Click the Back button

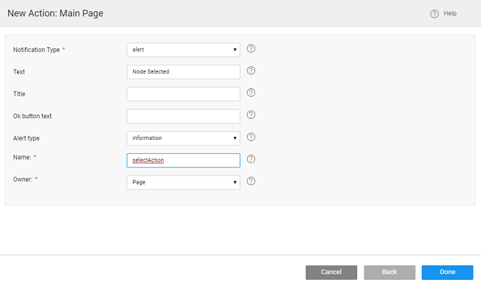tap(389, 272)
